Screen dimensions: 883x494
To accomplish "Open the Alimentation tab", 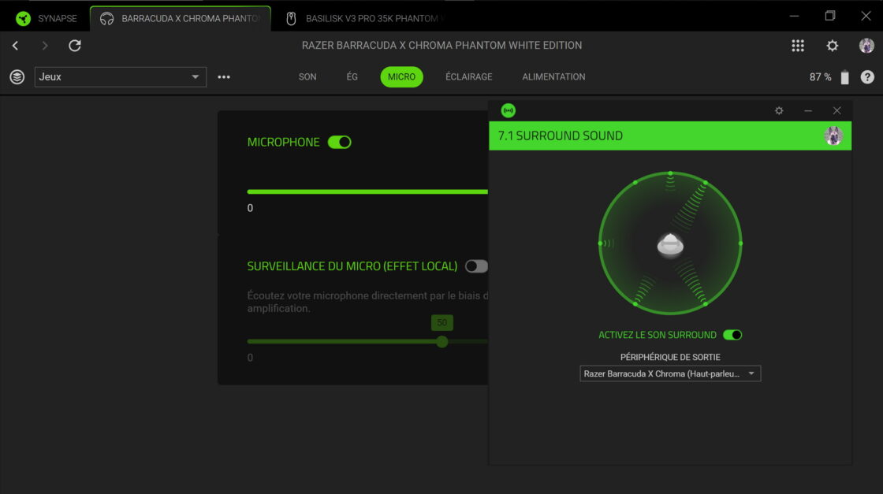I will (x=553, y=77).
